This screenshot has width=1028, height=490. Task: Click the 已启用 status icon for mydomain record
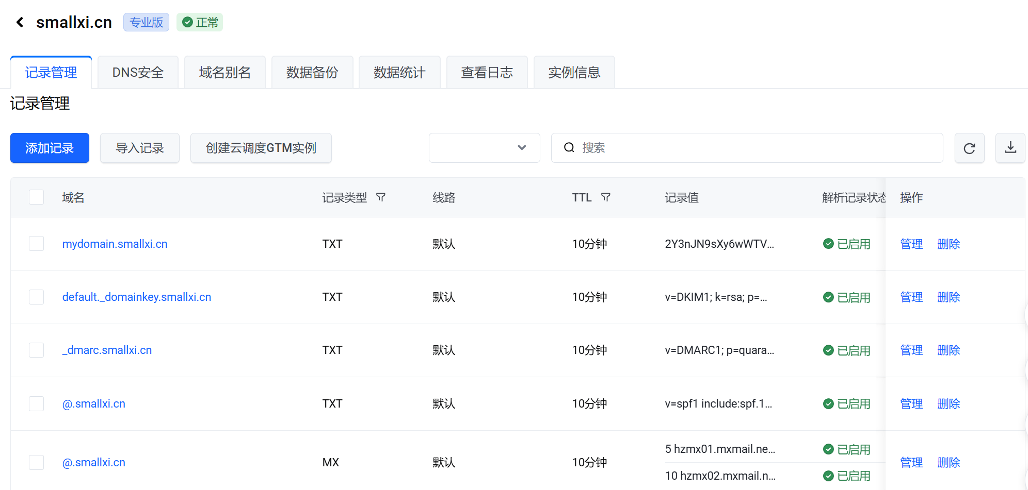point(828,244)
